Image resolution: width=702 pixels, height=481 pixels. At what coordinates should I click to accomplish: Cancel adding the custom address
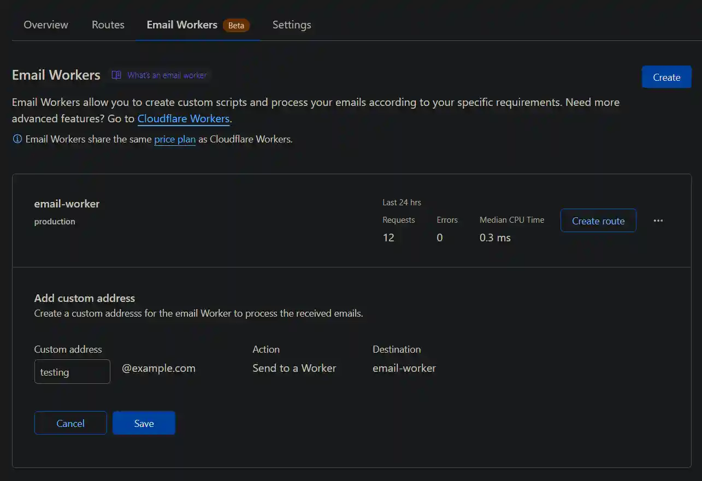pyautogui.click(x=70, y=423)
